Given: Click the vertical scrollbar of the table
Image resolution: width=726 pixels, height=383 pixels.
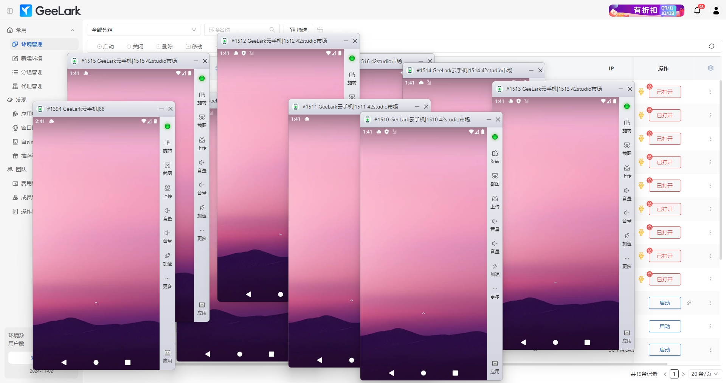Looking at the screenshot, I should 721,169.
